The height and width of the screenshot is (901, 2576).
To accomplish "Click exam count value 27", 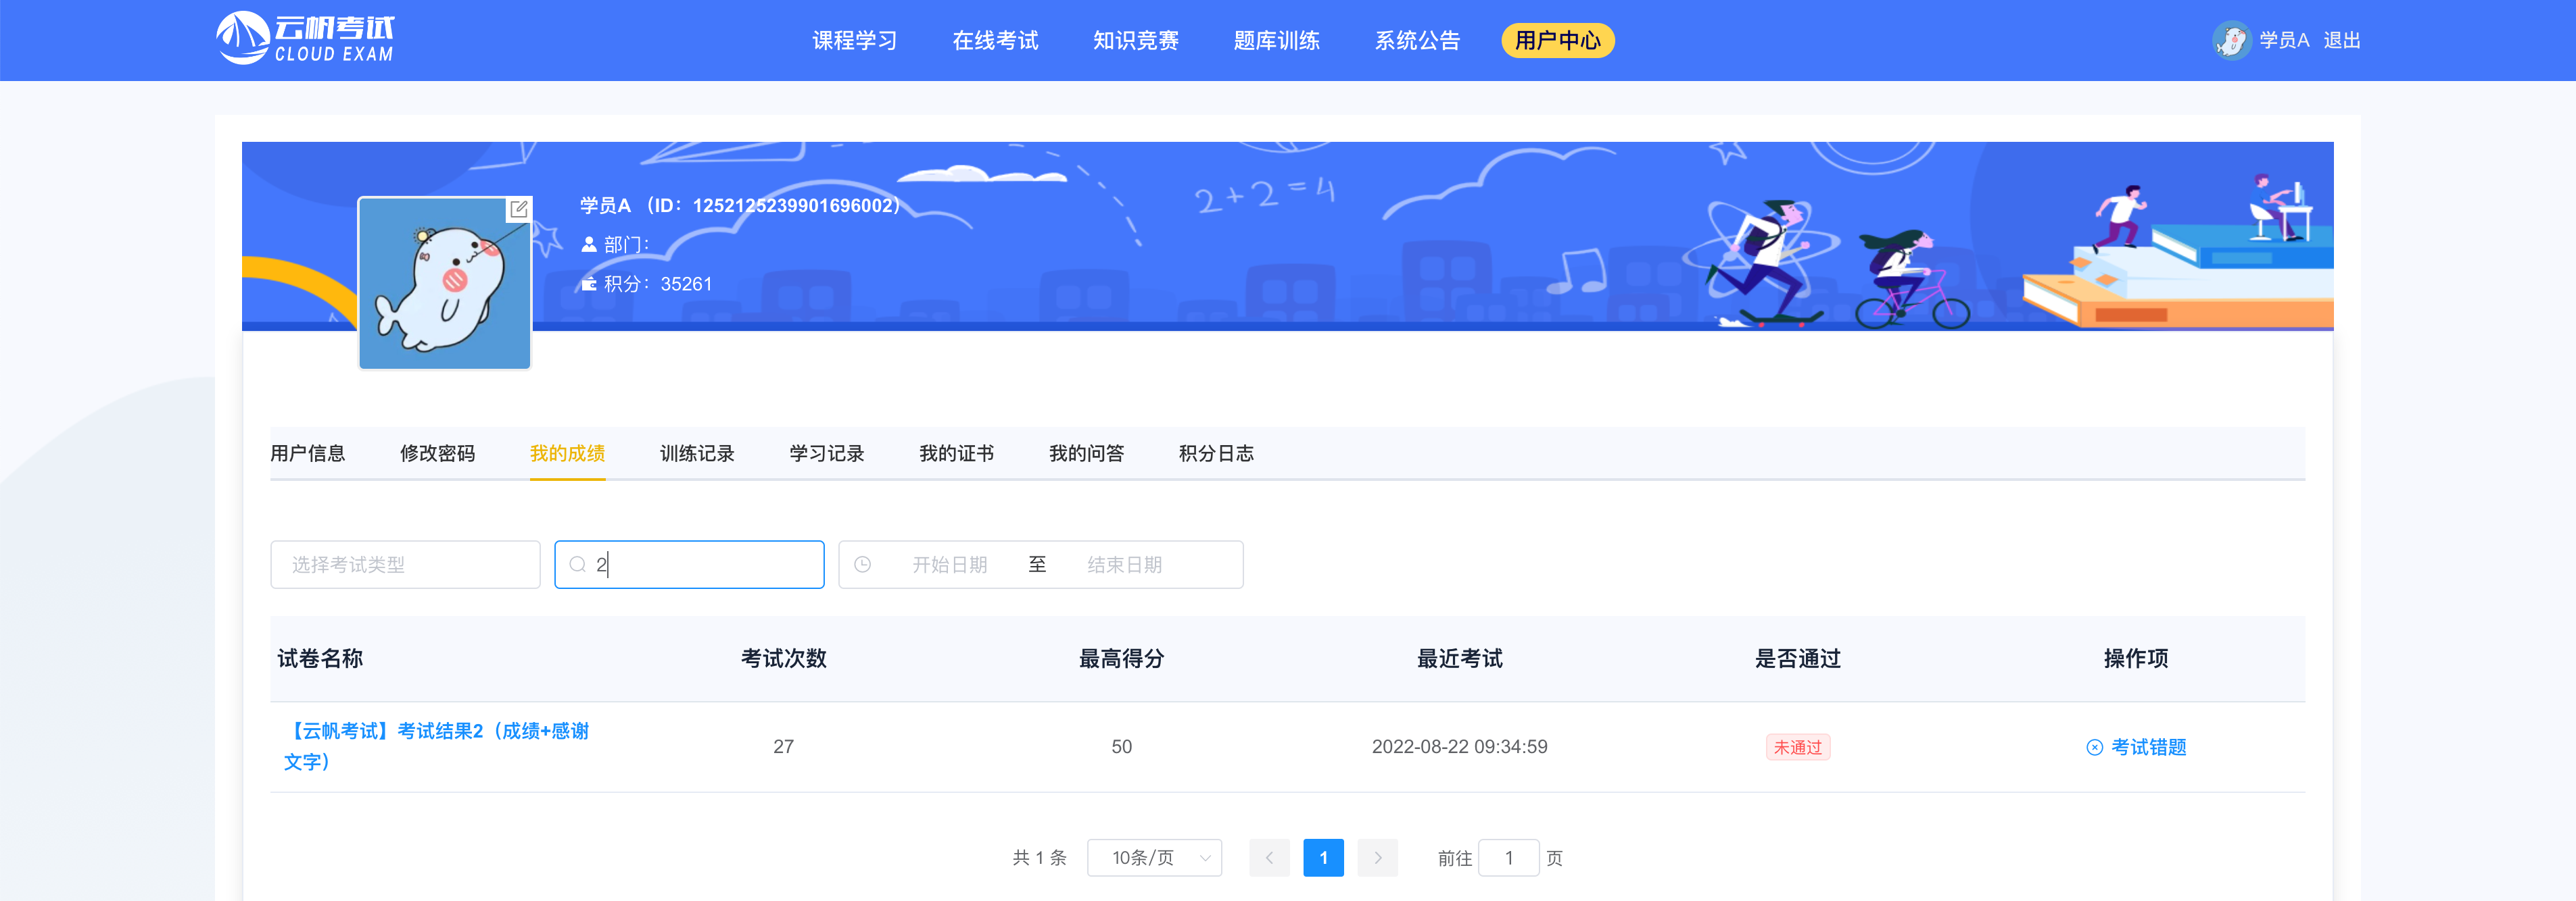I will coord(783,747).
